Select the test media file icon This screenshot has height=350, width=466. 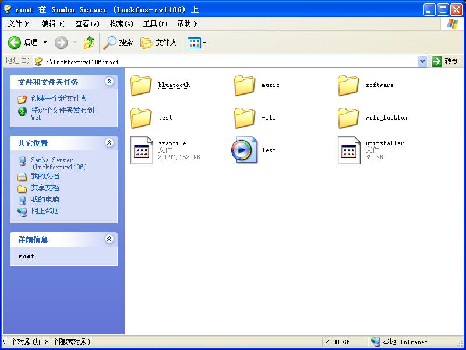[x=244, y=150]
